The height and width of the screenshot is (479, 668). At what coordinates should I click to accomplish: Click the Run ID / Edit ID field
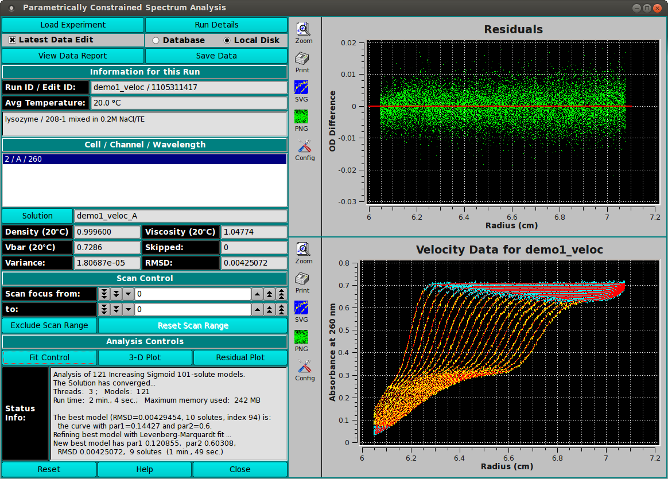click(x=189, y=87)
